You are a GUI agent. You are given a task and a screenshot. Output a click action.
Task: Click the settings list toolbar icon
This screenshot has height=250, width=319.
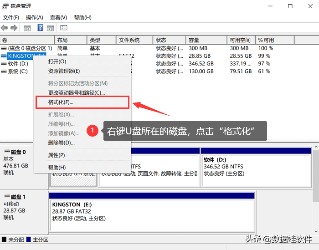[64, 28]
